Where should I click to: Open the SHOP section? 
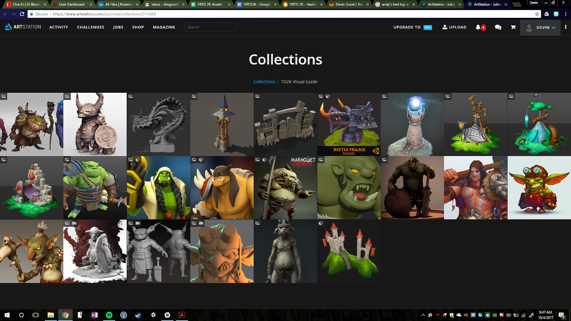tap(138, 27)
